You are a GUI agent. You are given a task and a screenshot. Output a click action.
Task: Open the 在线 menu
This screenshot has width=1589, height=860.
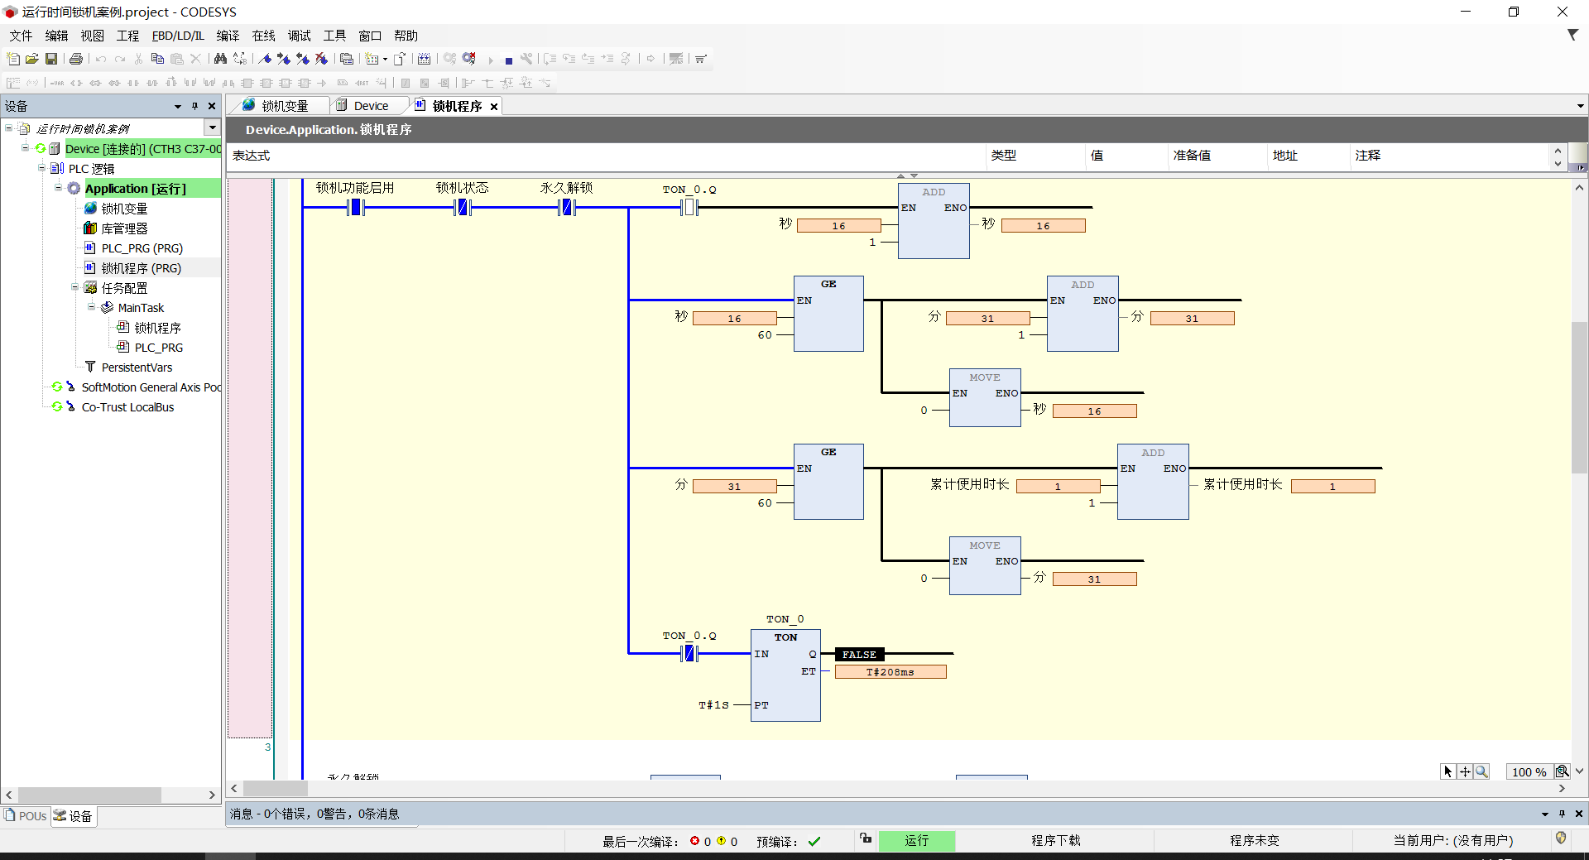[x=263, y=36]
